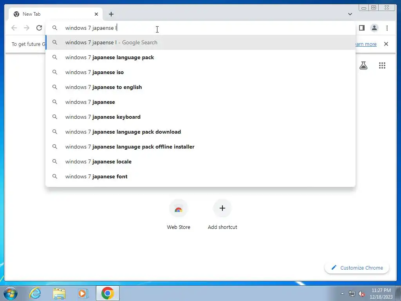Click the search icon beside 'japanese font' suggestion

pos(55,176)
